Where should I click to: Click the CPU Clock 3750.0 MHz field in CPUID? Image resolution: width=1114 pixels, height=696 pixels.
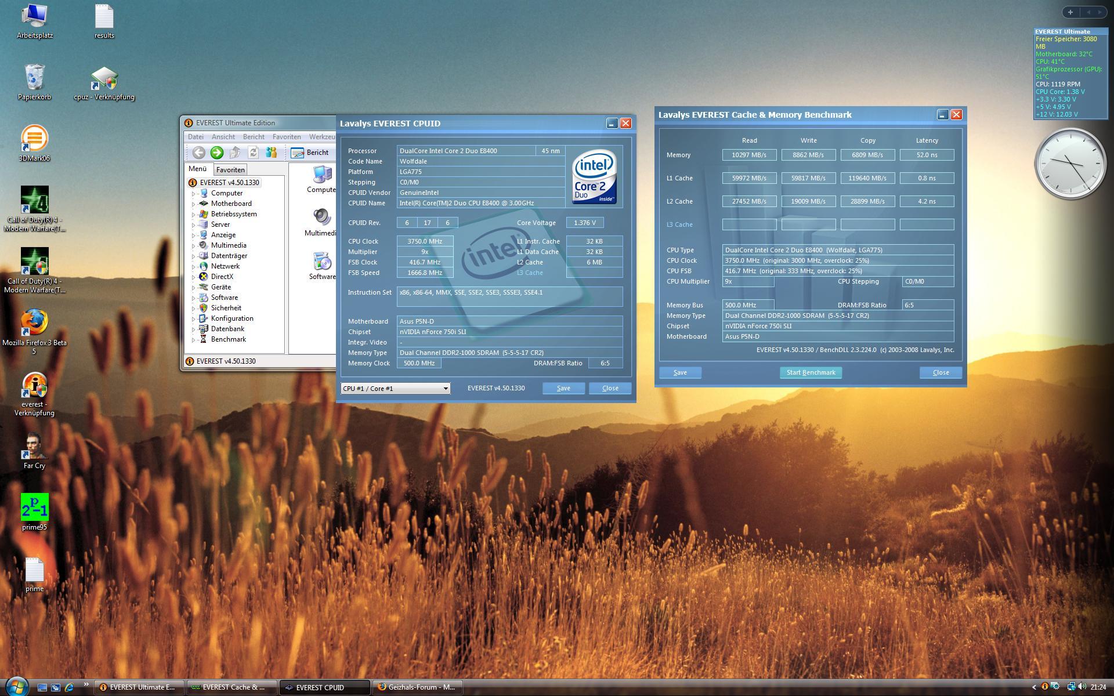[425, 241]
